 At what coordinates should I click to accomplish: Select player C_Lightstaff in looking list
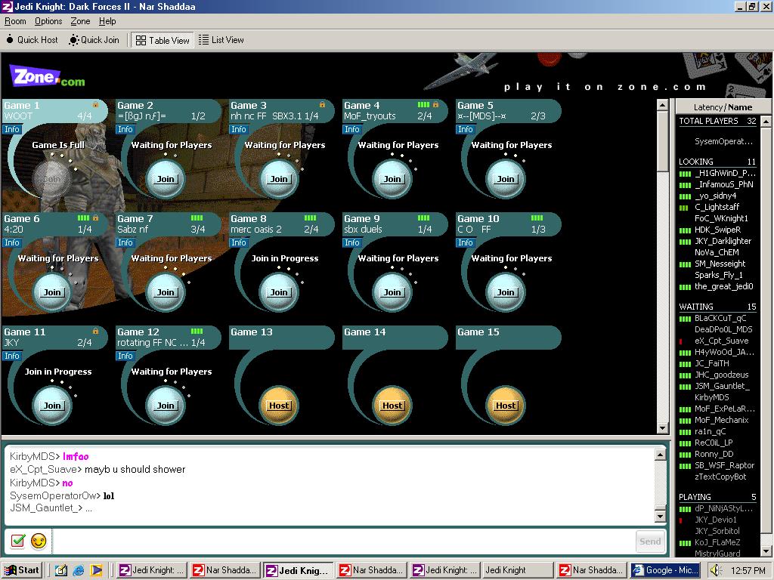pos(717,207)
